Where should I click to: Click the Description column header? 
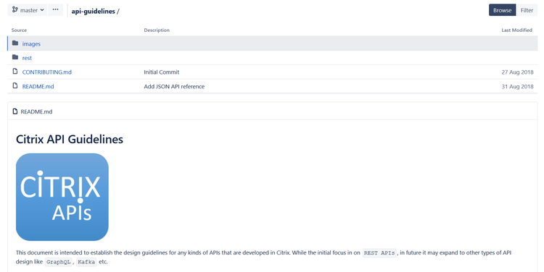[x=157, y=30]
